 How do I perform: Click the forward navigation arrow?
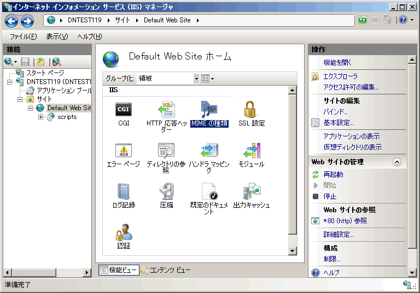(27, 21)
